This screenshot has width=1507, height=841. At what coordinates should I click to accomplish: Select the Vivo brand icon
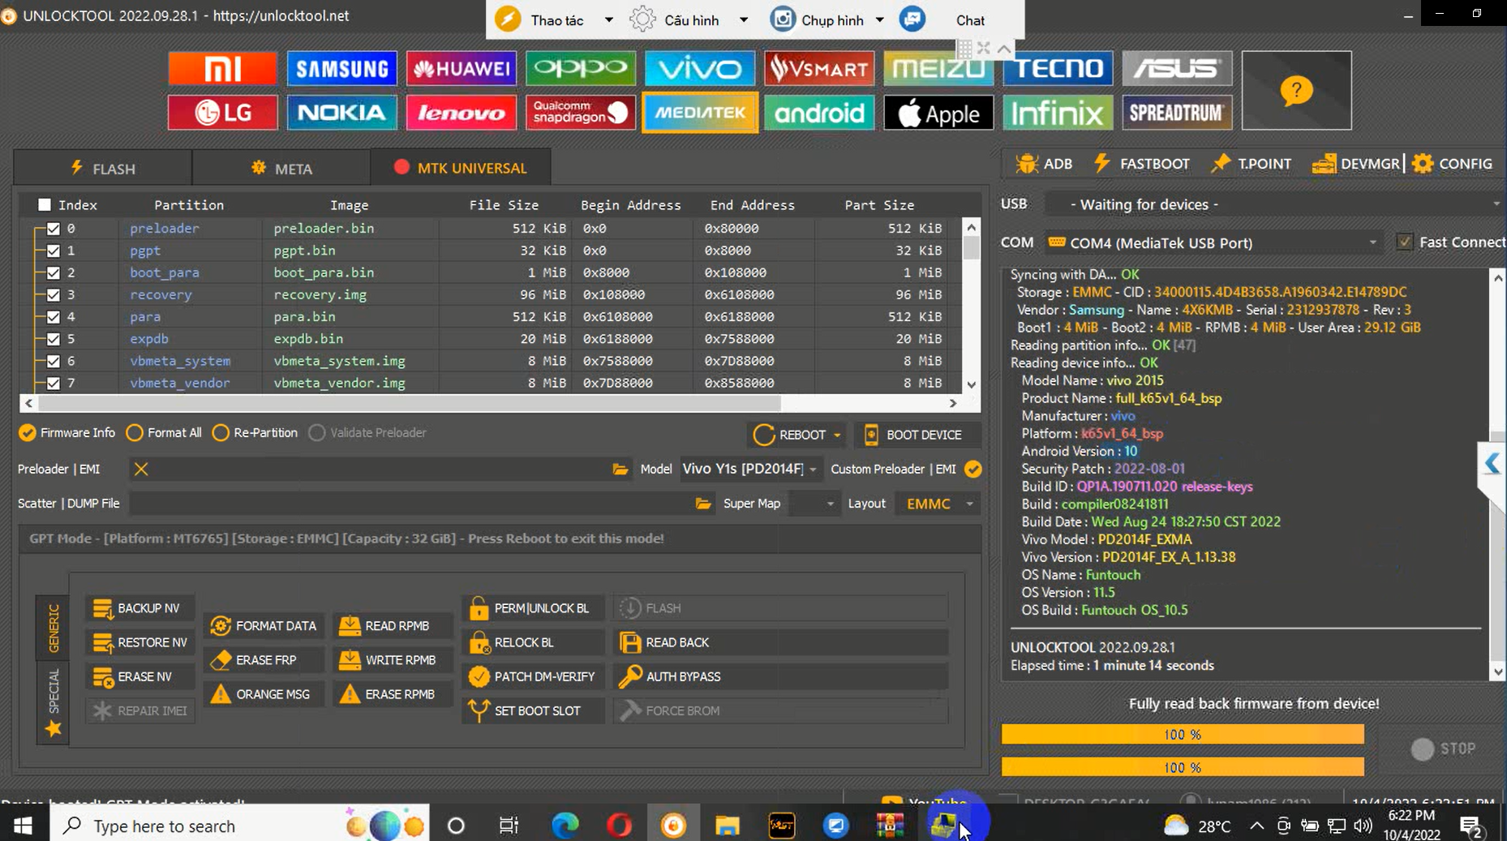click(x=700, y=69)
